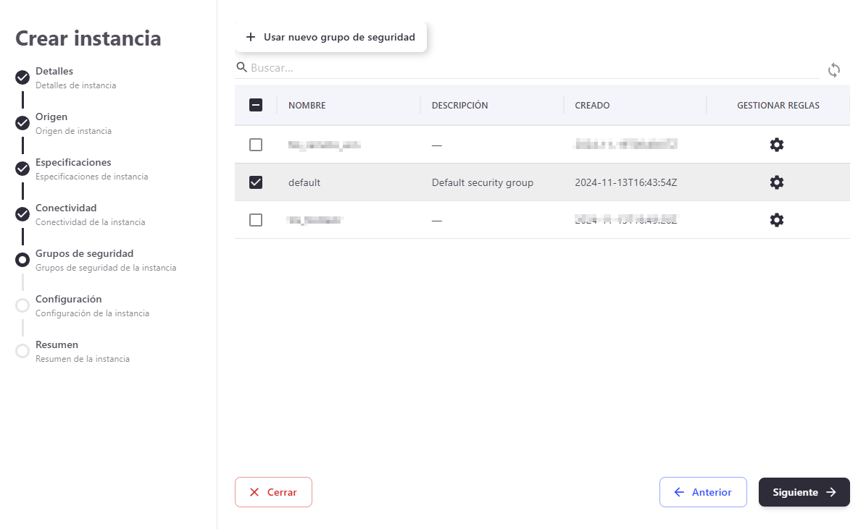Click the Origen step checkmark icon

(22, 123)
